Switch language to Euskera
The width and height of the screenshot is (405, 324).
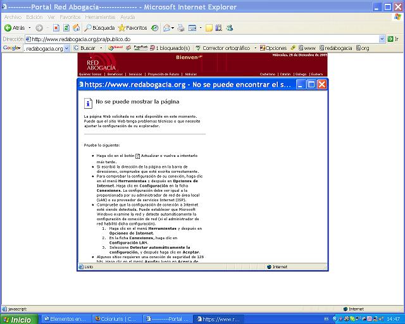(317, 74)
